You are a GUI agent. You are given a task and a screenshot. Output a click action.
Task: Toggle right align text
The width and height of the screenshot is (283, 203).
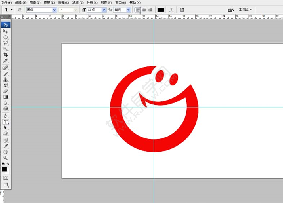150,9
